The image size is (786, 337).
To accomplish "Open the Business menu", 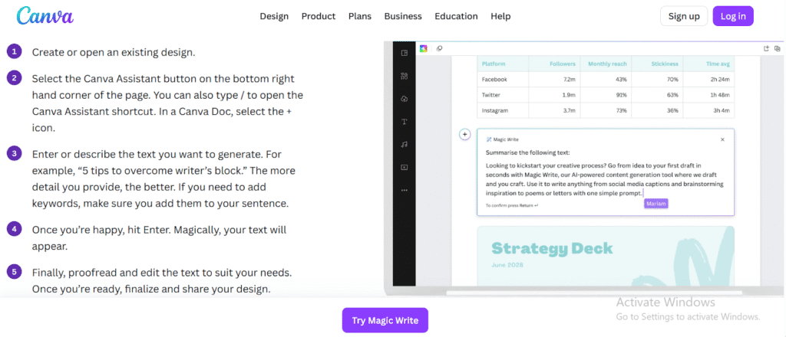I will pos(403,16).
